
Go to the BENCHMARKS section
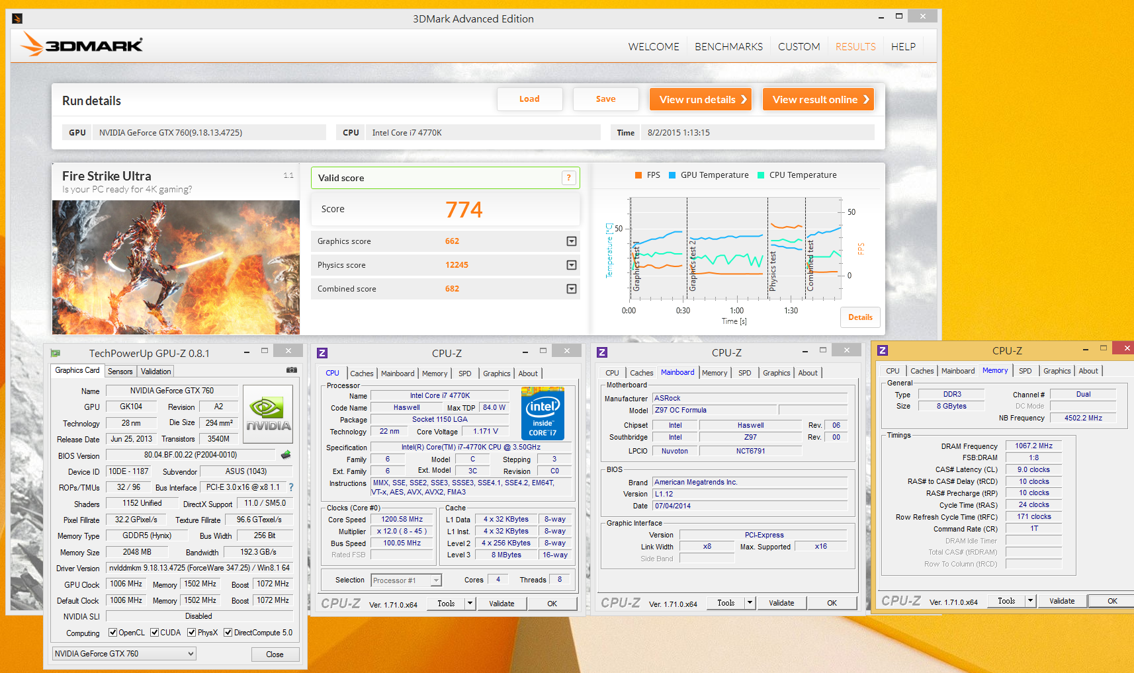click(728, 47)
